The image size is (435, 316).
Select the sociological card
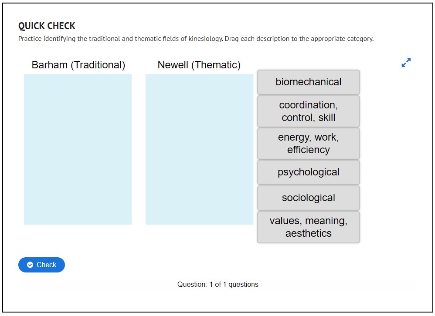pyautogui.click(x=309, y=198)
